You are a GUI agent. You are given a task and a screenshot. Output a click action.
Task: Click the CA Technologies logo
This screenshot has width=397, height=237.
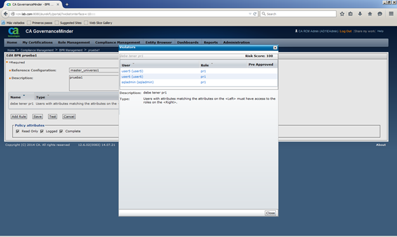(x=13, y=32)
